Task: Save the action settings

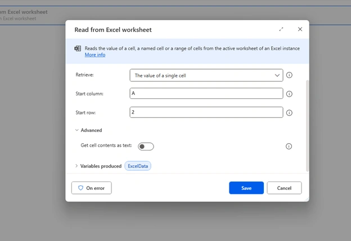Action: point(246,188)
